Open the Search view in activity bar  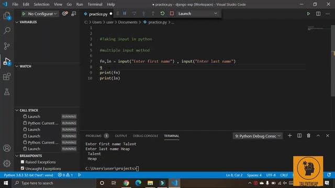pyautogui.click(x=7, y=30)
